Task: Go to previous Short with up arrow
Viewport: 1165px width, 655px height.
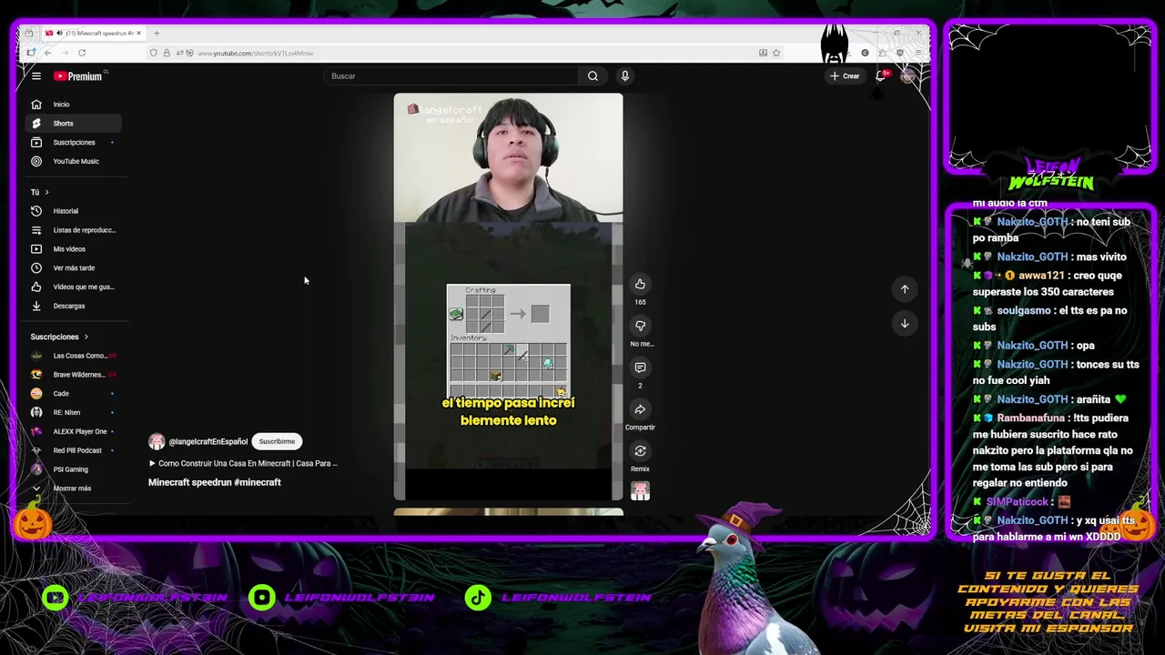Action: coord(905,289)
